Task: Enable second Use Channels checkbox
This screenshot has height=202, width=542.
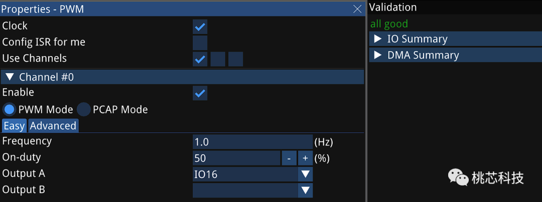Action: pyautogui.click(x=218, y=59)
